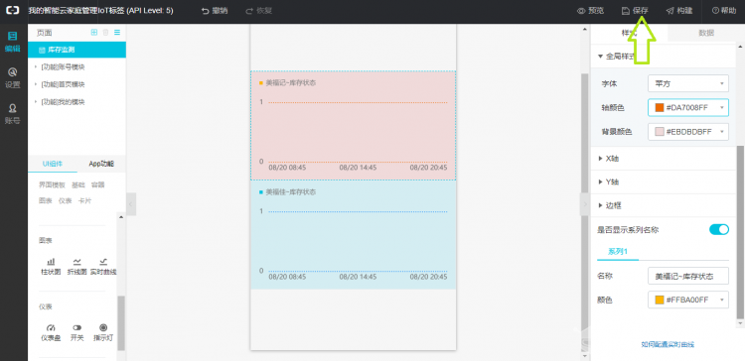This screenshot has width=745, height=361.
Task: Open the 样式 style tab
Action: [629, 33]
